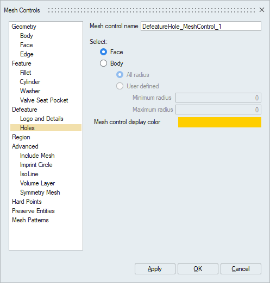The image size is (270, 283).
Task: Select the Cylinder feature item
Action: tap(30, 82)
